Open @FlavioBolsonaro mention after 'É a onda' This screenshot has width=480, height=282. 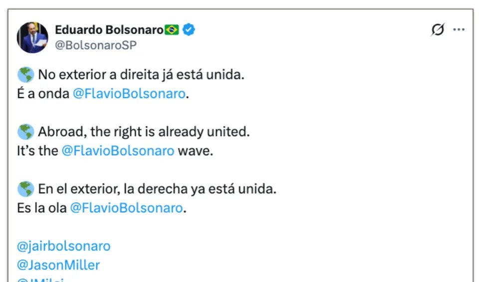129,94
